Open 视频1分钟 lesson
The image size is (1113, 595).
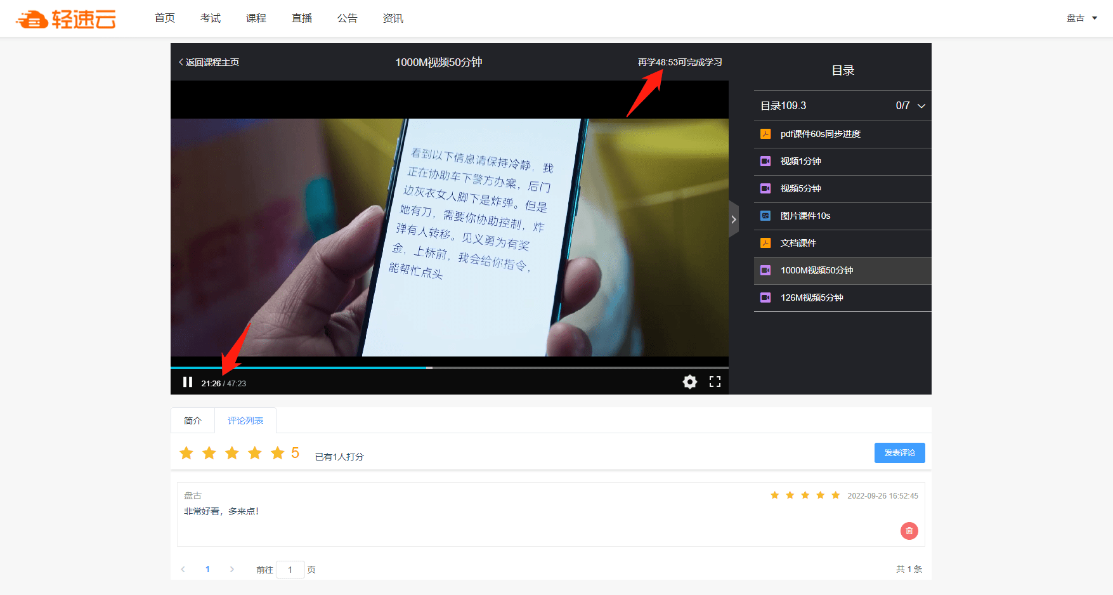(842, 161)
